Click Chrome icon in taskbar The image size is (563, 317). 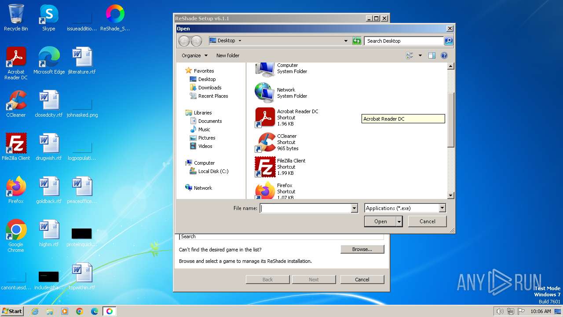[80, 311]
